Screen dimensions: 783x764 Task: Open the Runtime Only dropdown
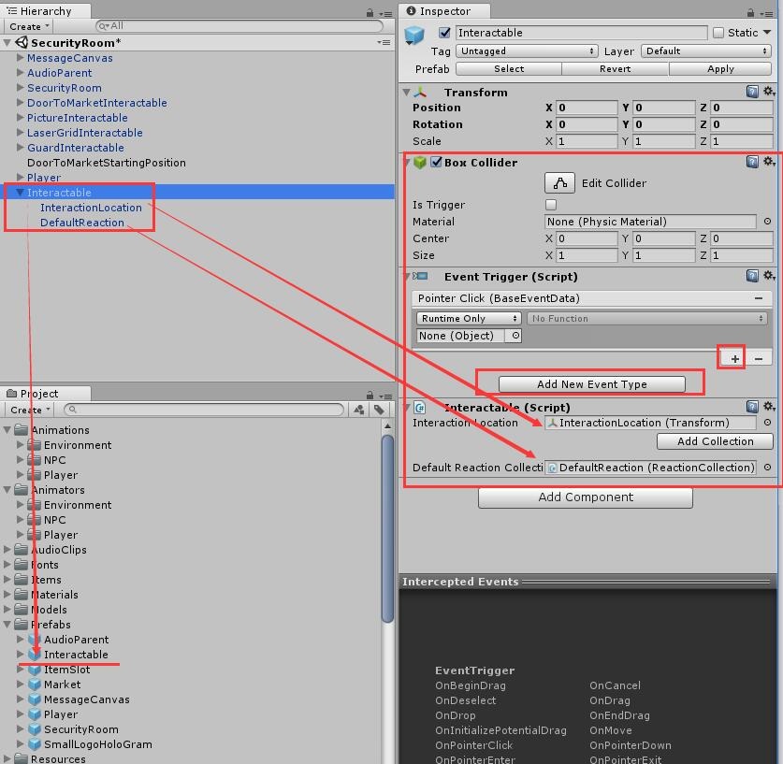coord(469,318)
